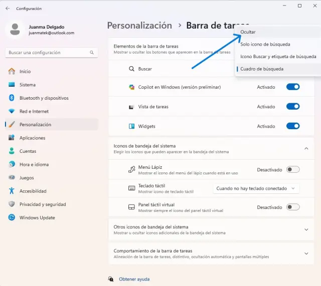Click the search magnifier in settings box

pyautogui.click(x=92, y=53)
